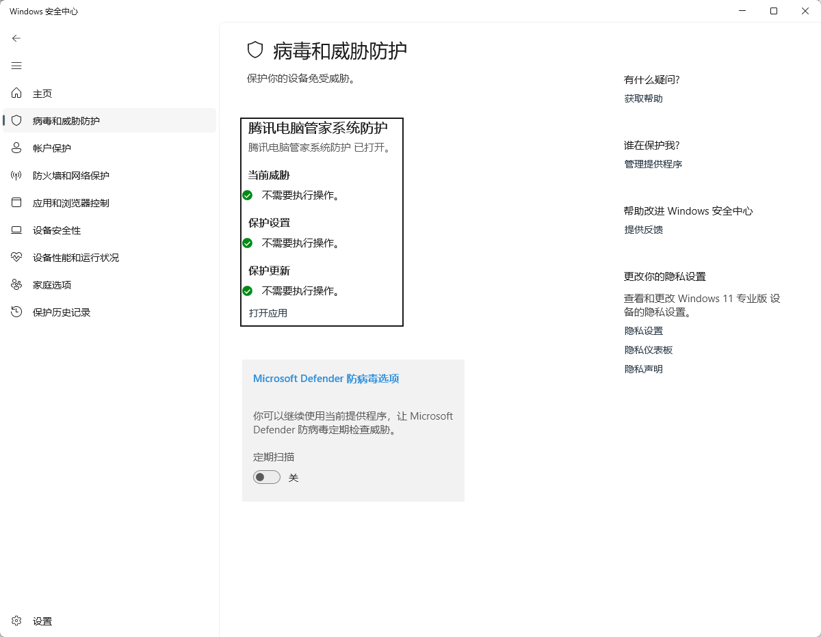This screenshot has height=637, width=821.
Task: Select 设备安全性 in the sidebar
Action: click(109, 230)
